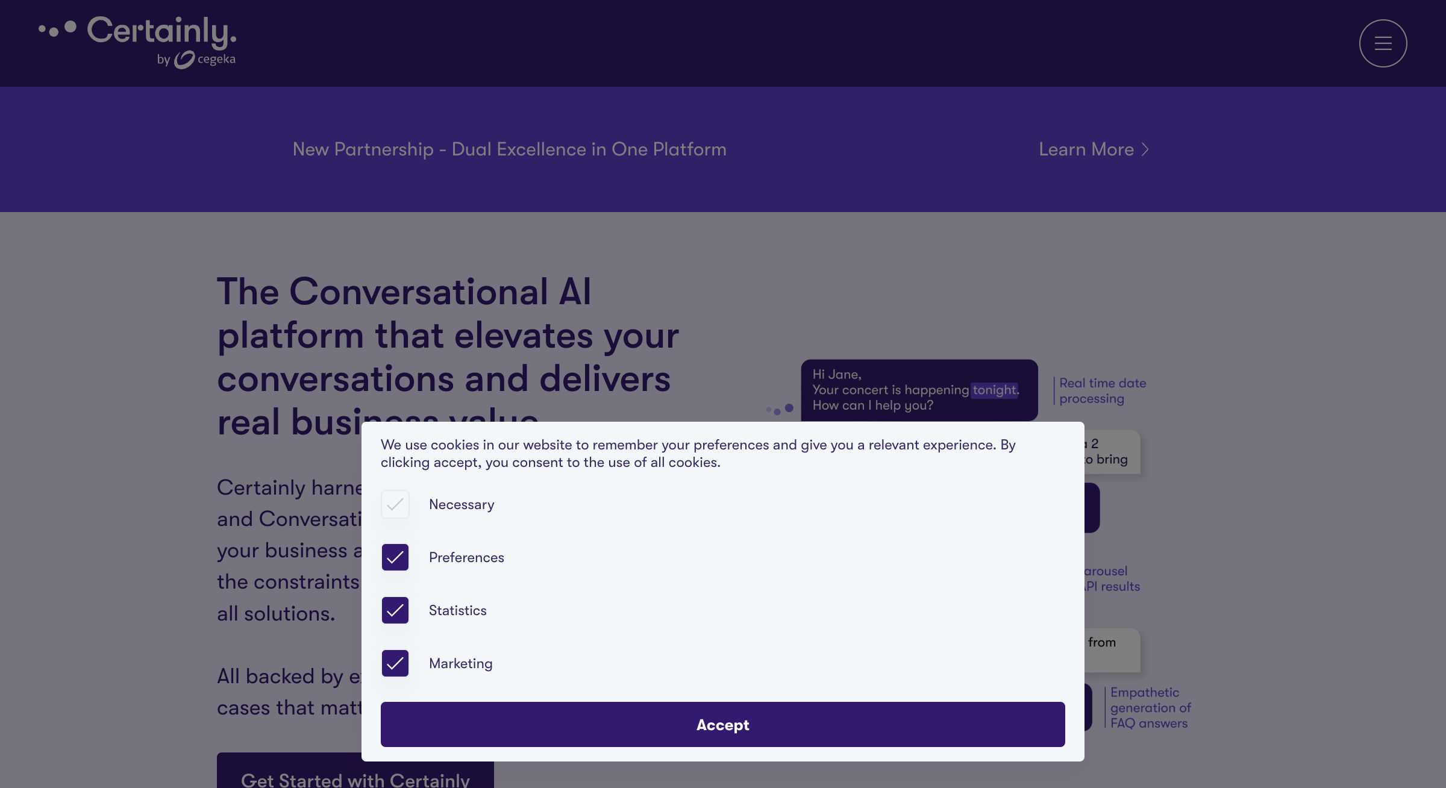Toggle the Necessary cookies checkbox
The image size is (1446, 788).
click(x=395, y=504)
